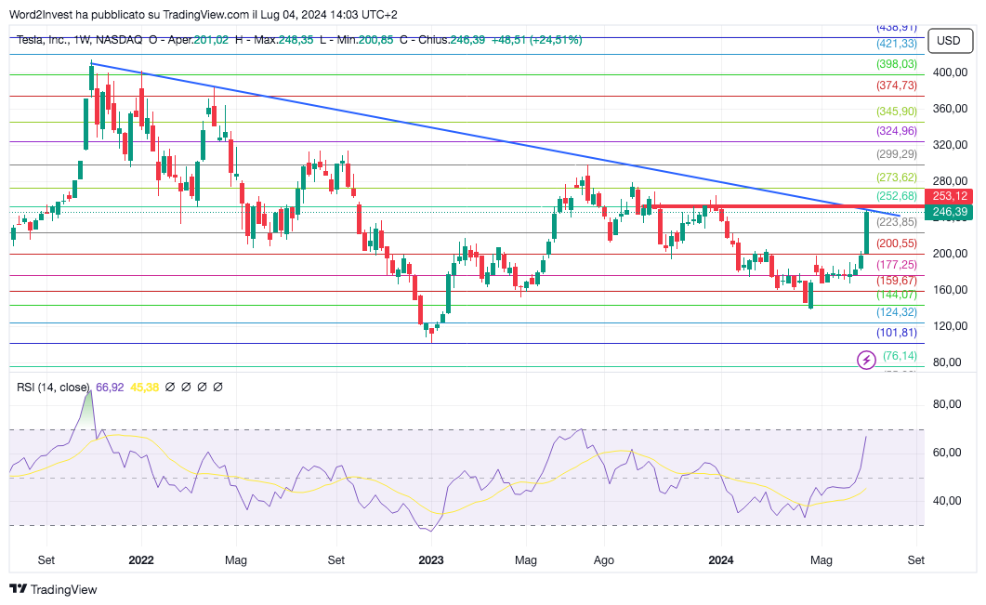Image resolution: width=986 pixels, height=605 pixels.
Task: Click the RSI value 66,92
Action: click(x=110, y=388)
